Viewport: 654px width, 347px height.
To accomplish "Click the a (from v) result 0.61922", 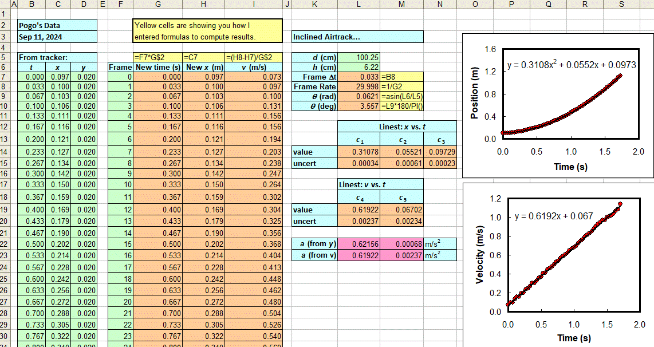I will pos(358,255).
